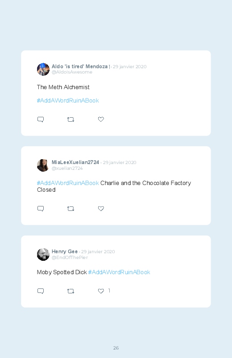Open the @xuelian2724 handle
232x358 pixels.
67,168
